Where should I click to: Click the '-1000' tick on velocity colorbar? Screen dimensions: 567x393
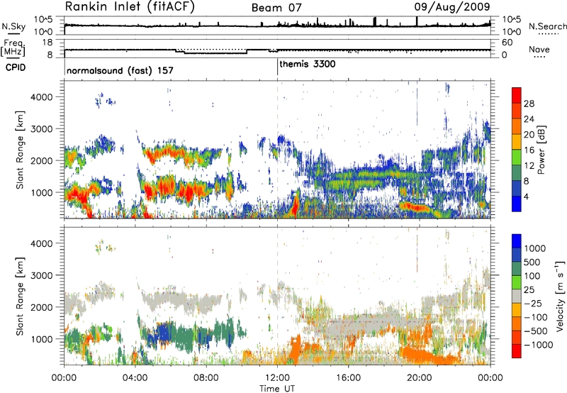(539, 345)
